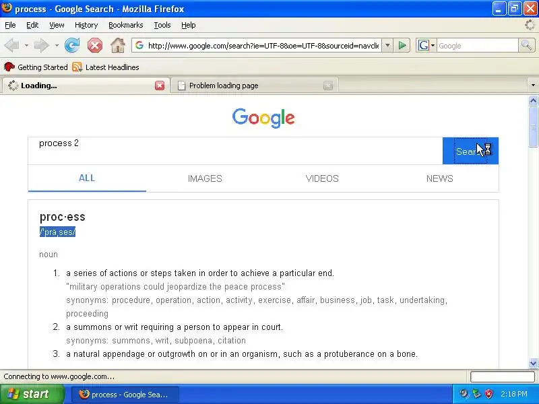
Task: Click the word 'noun' label
Action: 49,255
